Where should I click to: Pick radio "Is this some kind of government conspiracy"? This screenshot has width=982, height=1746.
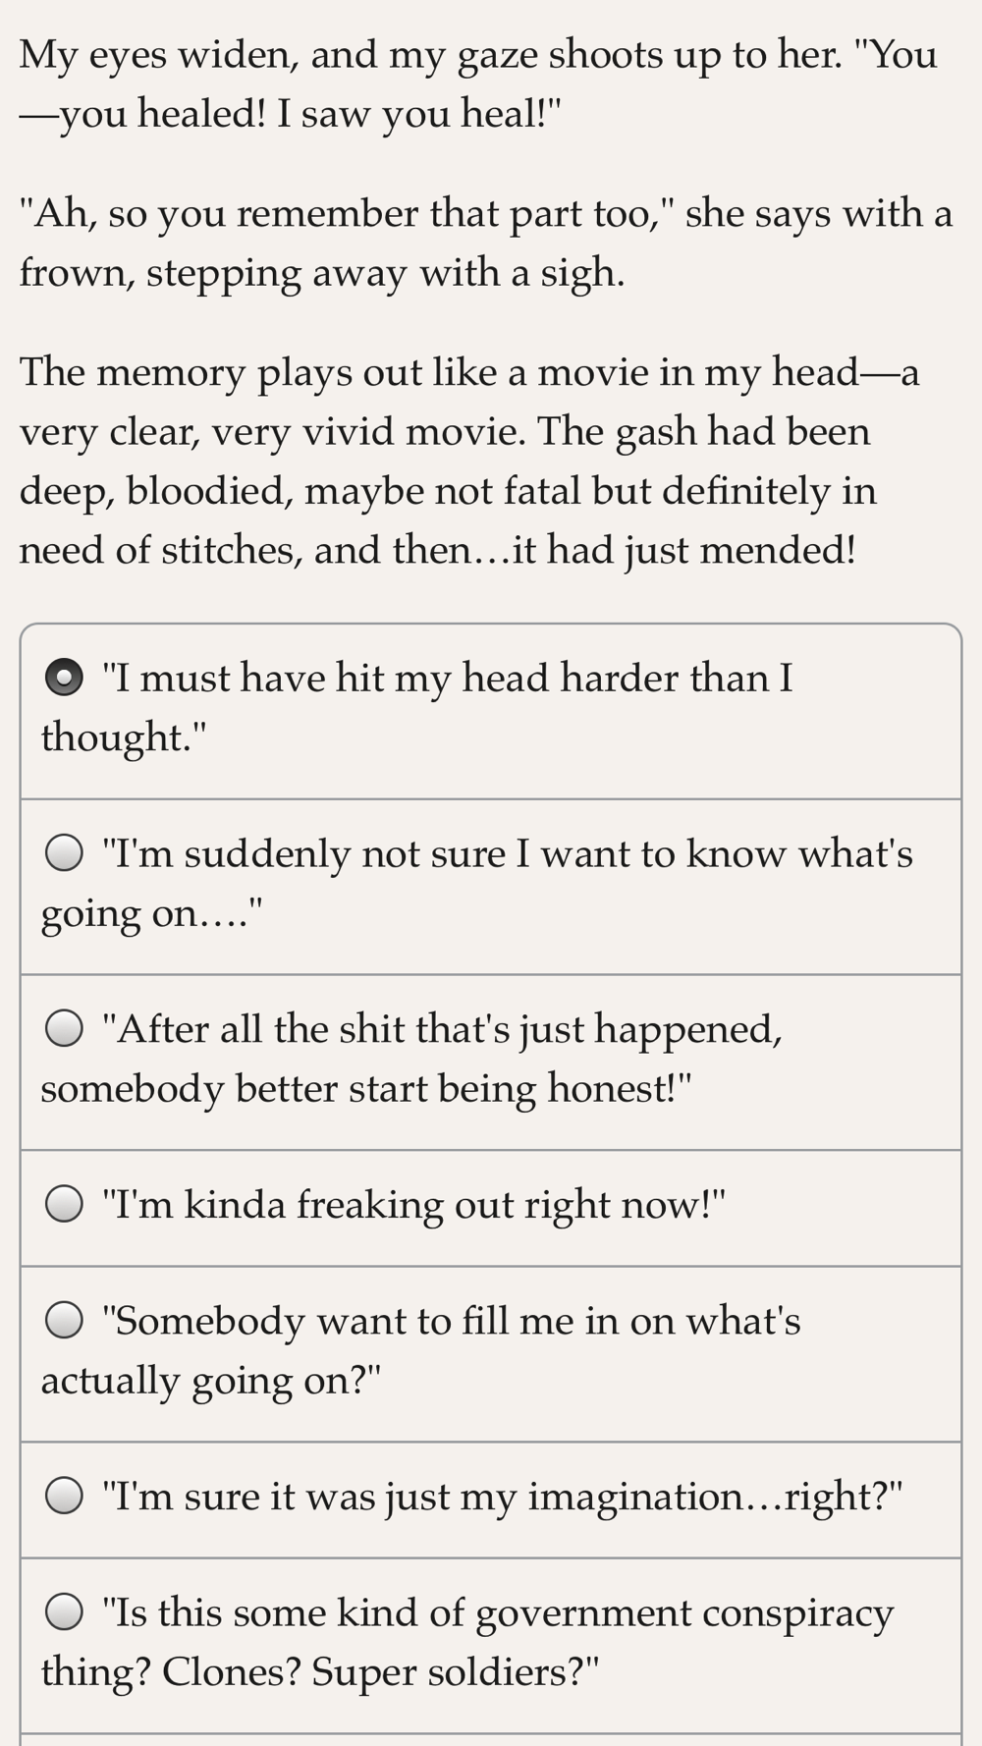(65, 1612)
